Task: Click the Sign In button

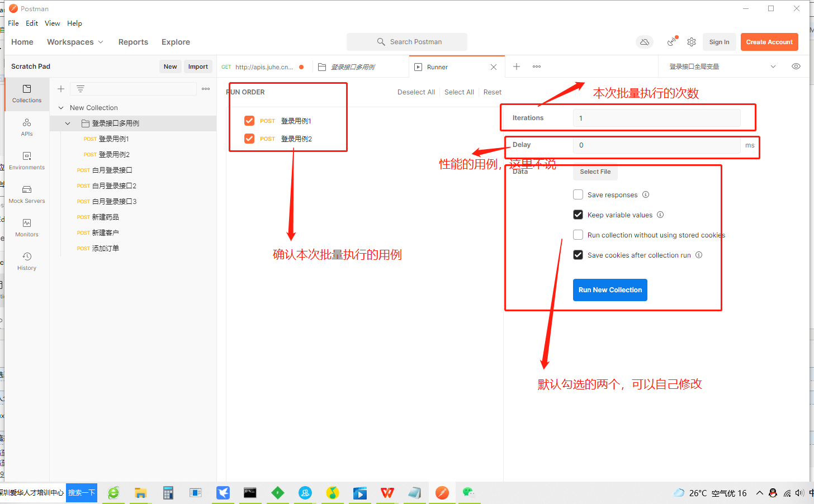Action: [719, 42]
